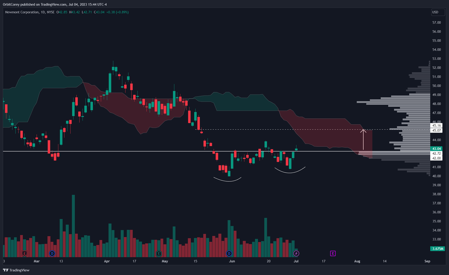The width and height of the screenshot is (449, 275).
Task: Click the 42.72 price label
Action: (x=437, y=154)
